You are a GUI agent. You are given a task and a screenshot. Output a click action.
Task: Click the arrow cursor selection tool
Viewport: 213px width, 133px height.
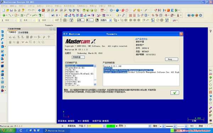[115, 20]
